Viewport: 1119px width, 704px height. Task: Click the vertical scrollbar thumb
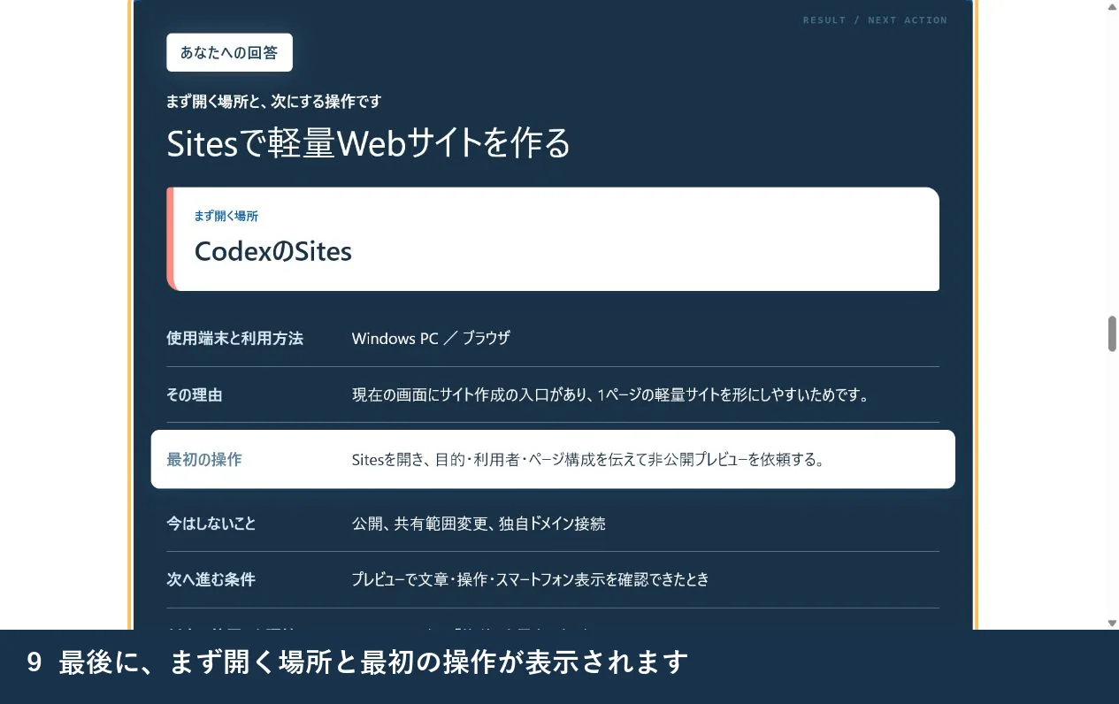(x=1112, y=333)
